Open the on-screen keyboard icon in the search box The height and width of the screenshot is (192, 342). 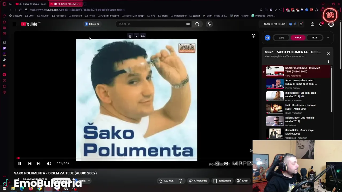click(188, 24)
